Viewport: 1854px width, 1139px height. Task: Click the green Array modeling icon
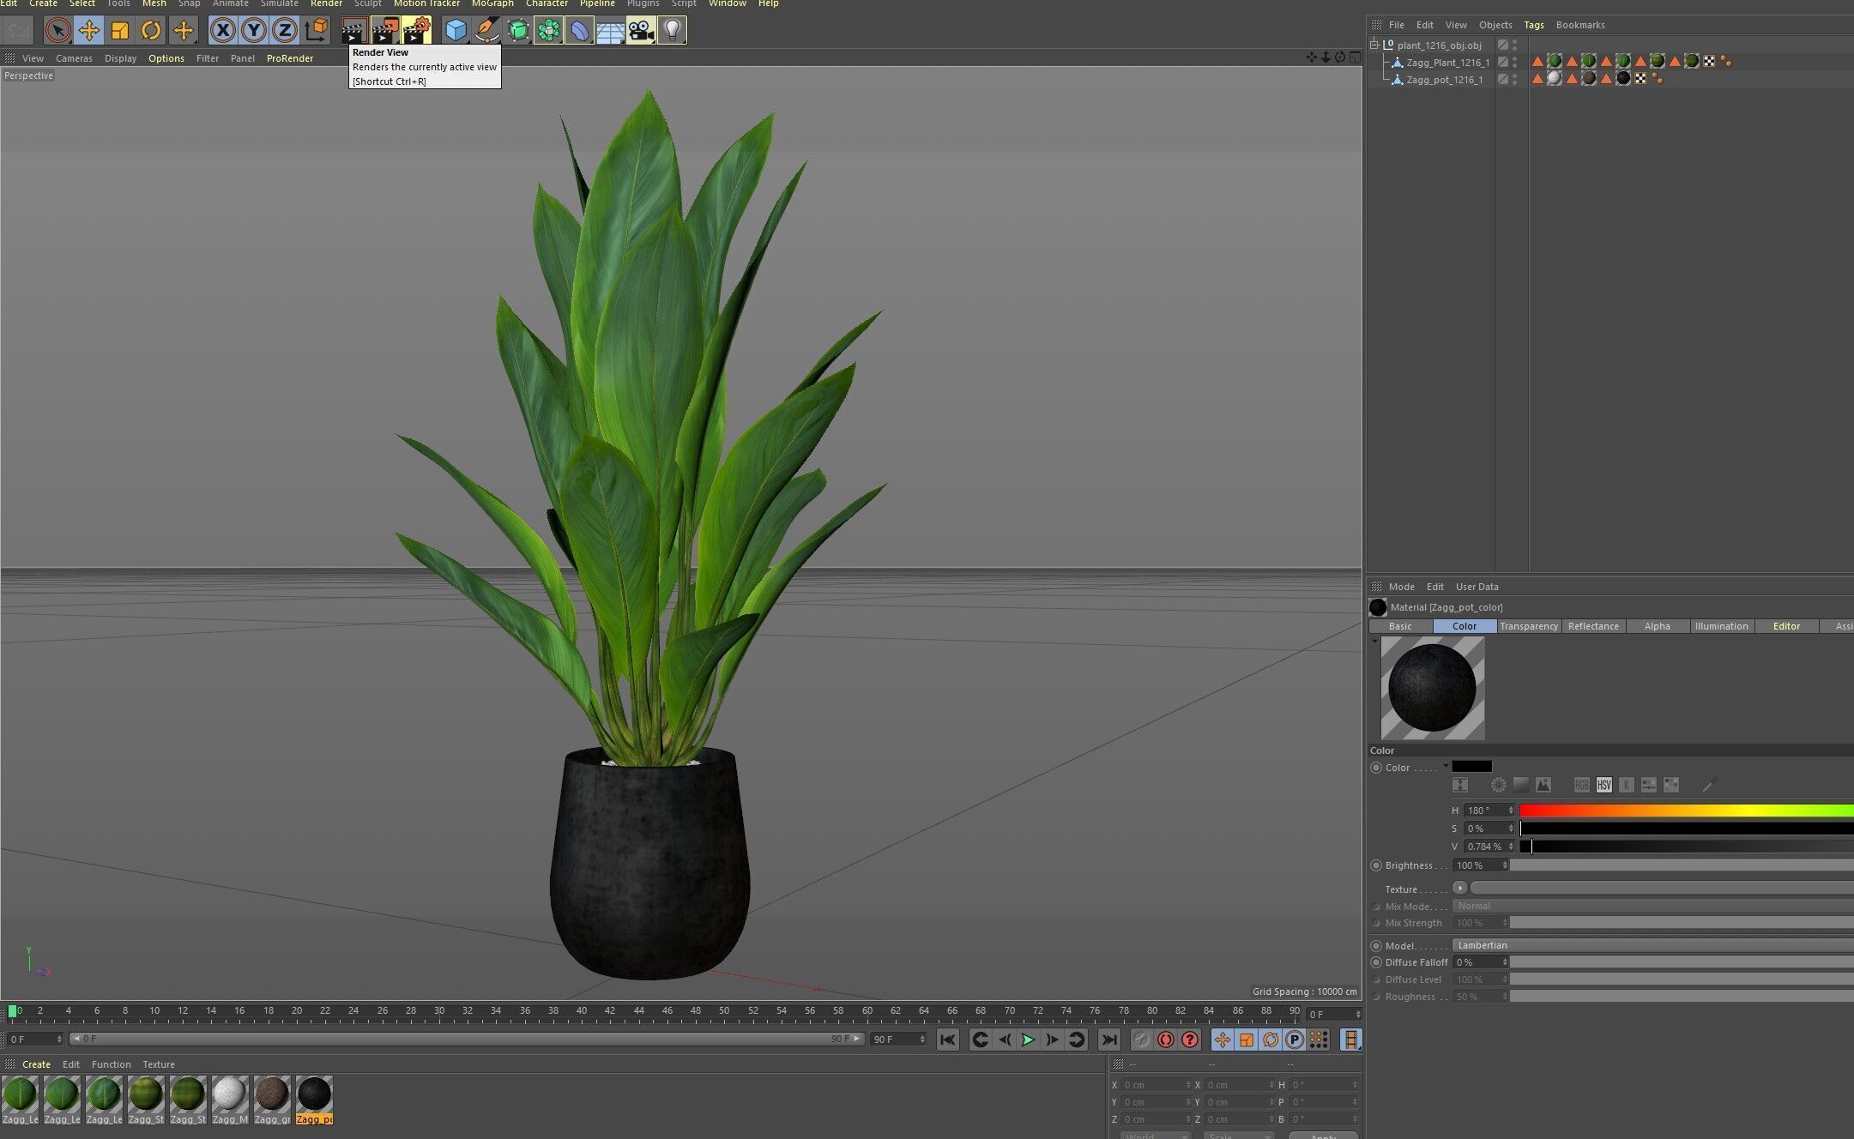coord(548,31)
